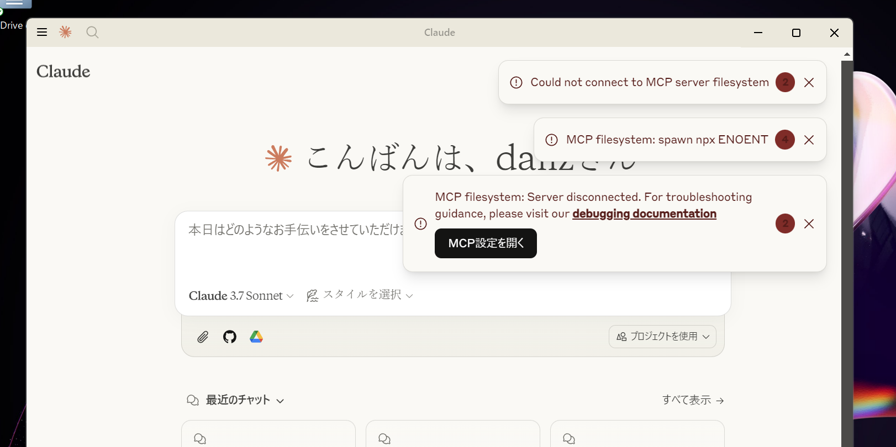
Task: Open the second recent chat card
Action: (x=453, y=434)
